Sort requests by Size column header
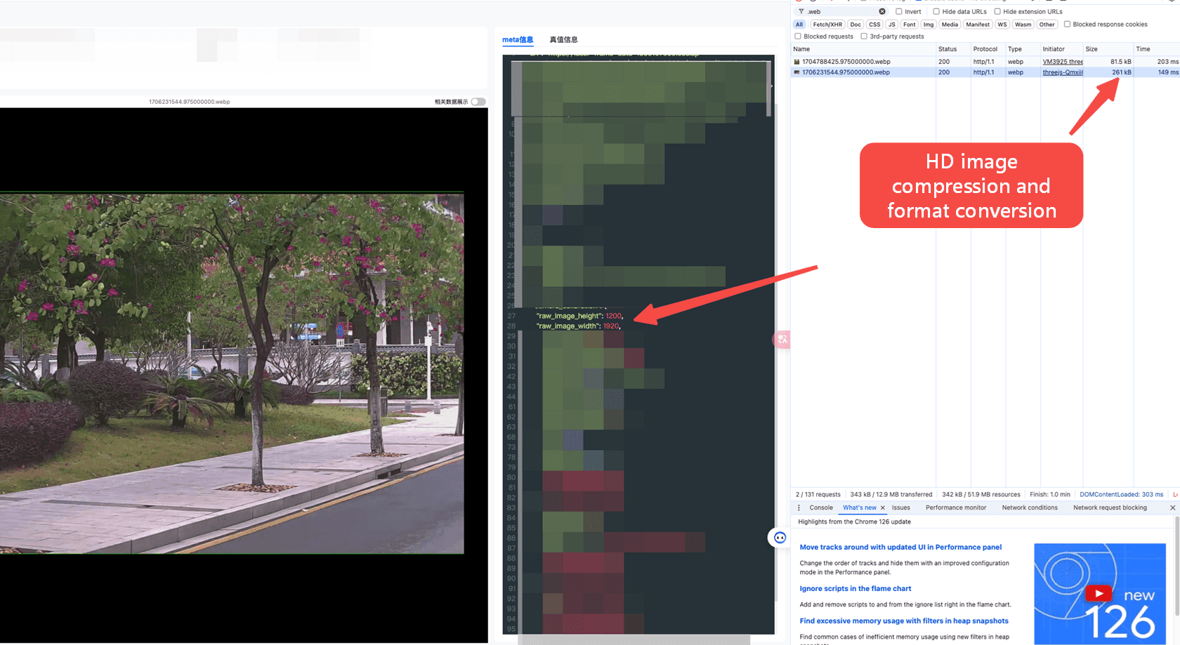Screen dimensions: 1180x645 pos(1091,49)
